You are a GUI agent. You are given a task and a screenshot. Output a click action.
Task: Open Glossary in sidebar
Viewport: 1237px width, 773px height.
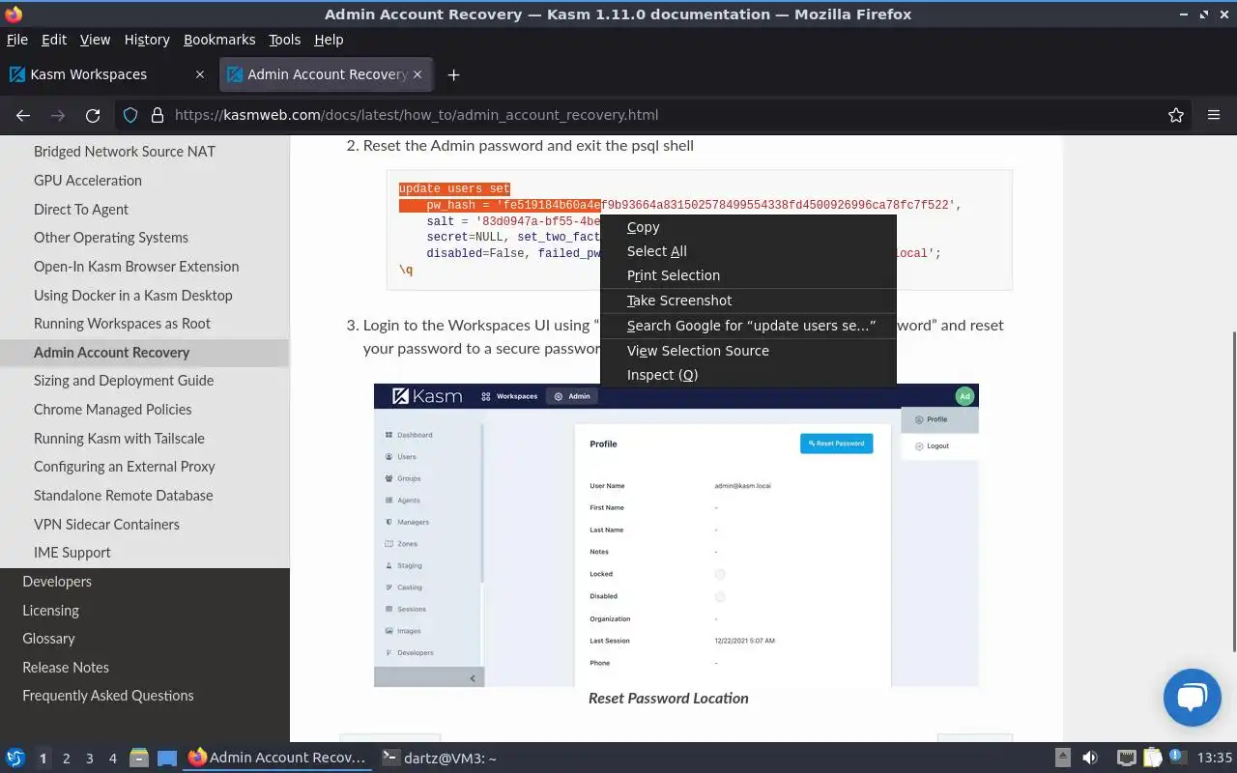point(48,639)
